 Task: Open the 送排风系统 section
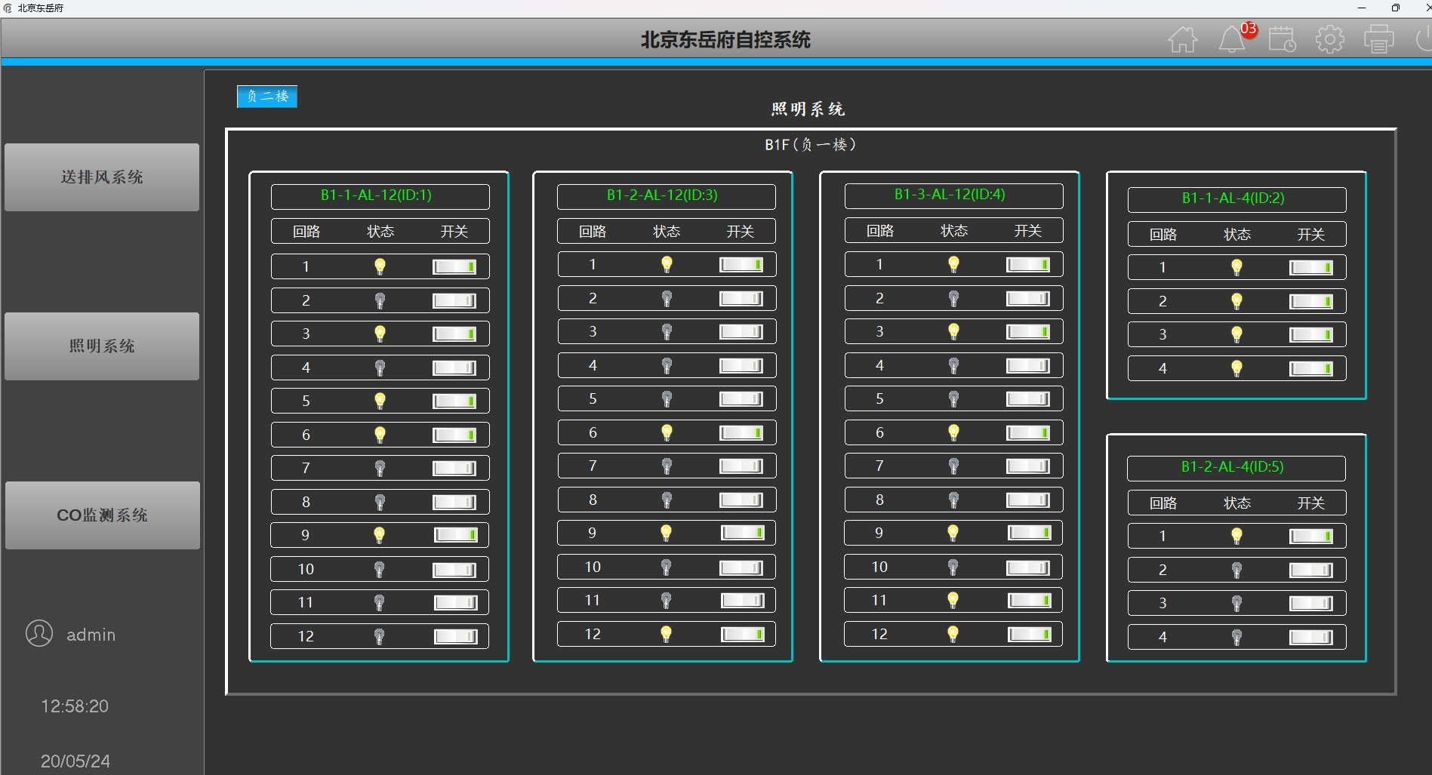coord(102,177)
